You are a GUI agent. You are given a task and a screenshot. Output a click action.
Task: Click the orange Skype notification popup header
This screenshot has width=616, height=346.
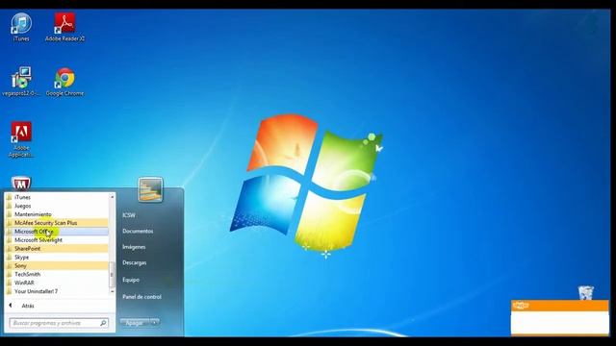(560, 306)
